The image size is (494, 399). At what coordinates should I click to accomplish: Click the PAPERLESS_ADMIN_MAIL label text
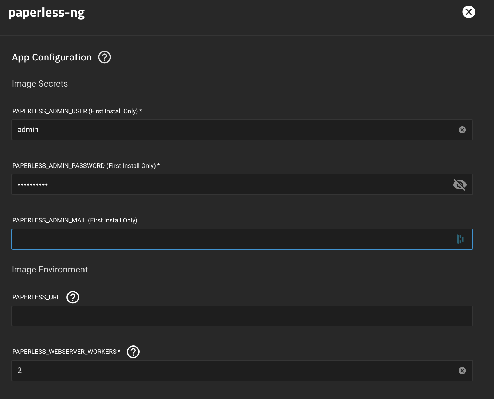(74, 220)
